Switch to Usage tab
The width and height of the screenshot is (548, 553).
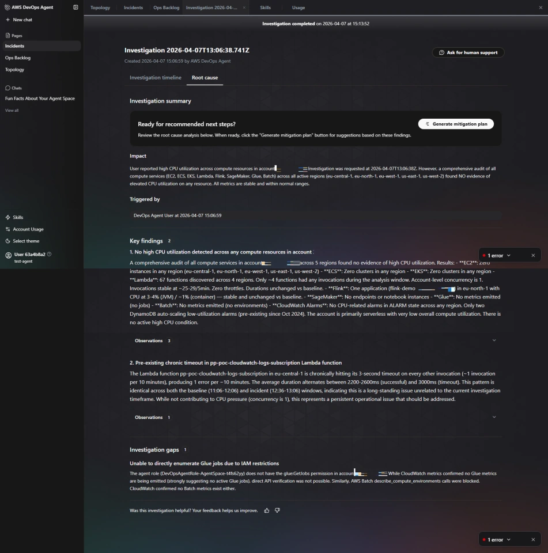[298, 7]
